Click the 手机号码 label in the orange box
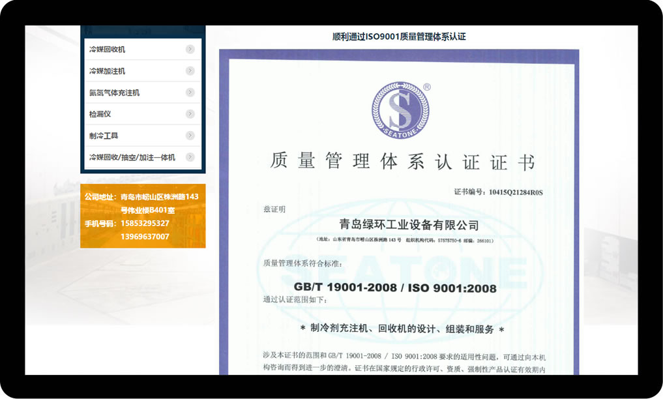This screenshot has width=663, height=399. click(x=100, y=223)
